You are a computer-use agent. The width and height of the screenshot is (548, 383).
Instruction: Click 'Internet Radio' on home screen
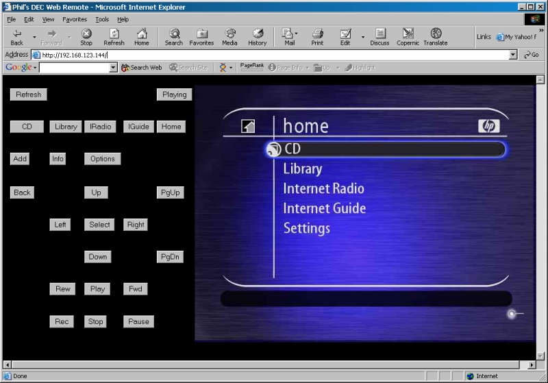pos(323,188)
